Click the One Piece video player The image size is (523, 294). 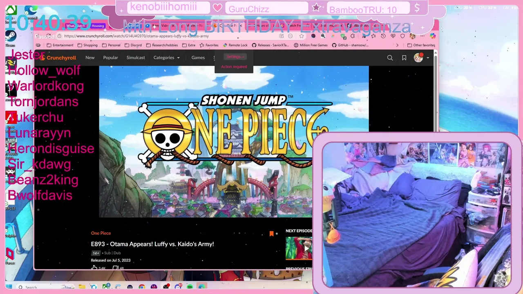(234, 142)
